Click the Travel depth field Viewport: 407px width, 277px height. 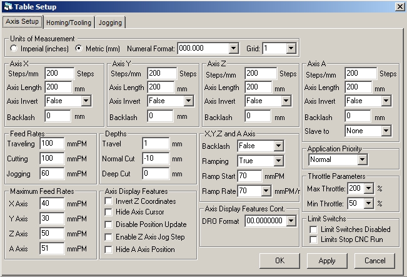pos(156,143)
